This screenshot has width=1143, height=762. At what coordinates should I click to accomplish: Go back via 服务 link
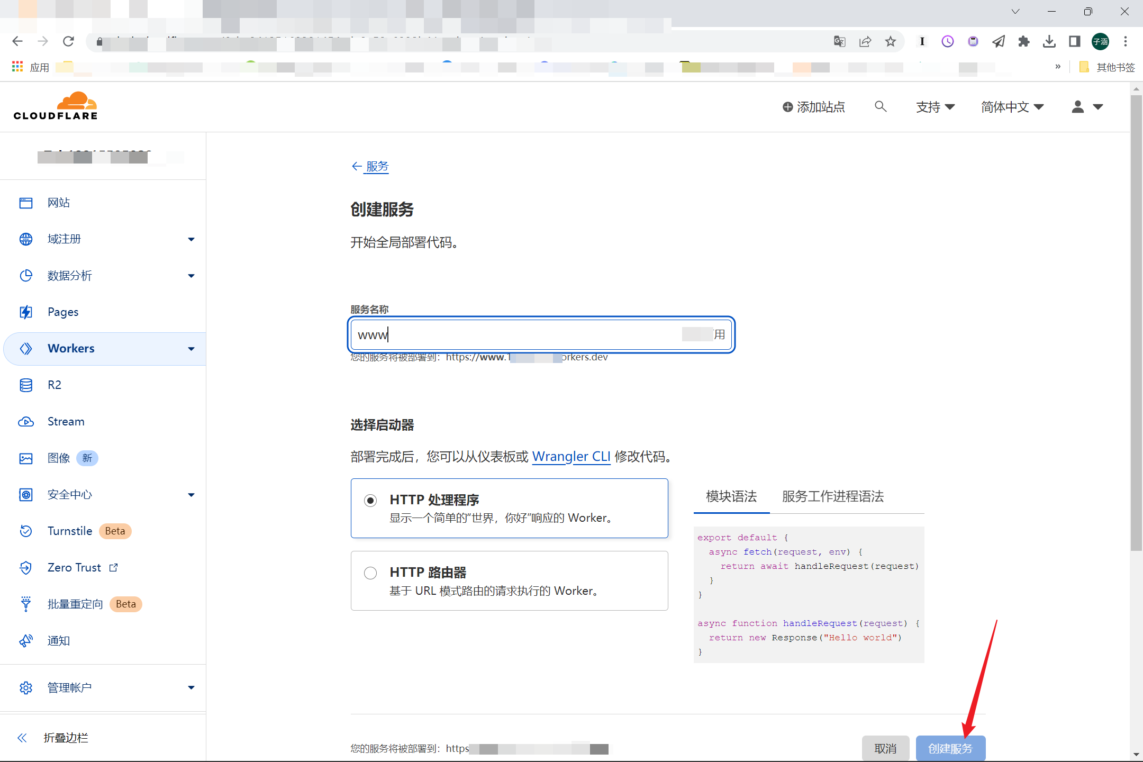[370, 166]
